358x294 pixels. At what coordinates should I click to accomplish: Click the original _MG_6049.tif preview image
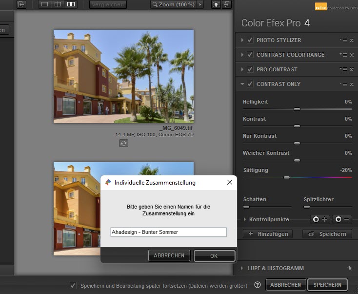tap(123, 76)
